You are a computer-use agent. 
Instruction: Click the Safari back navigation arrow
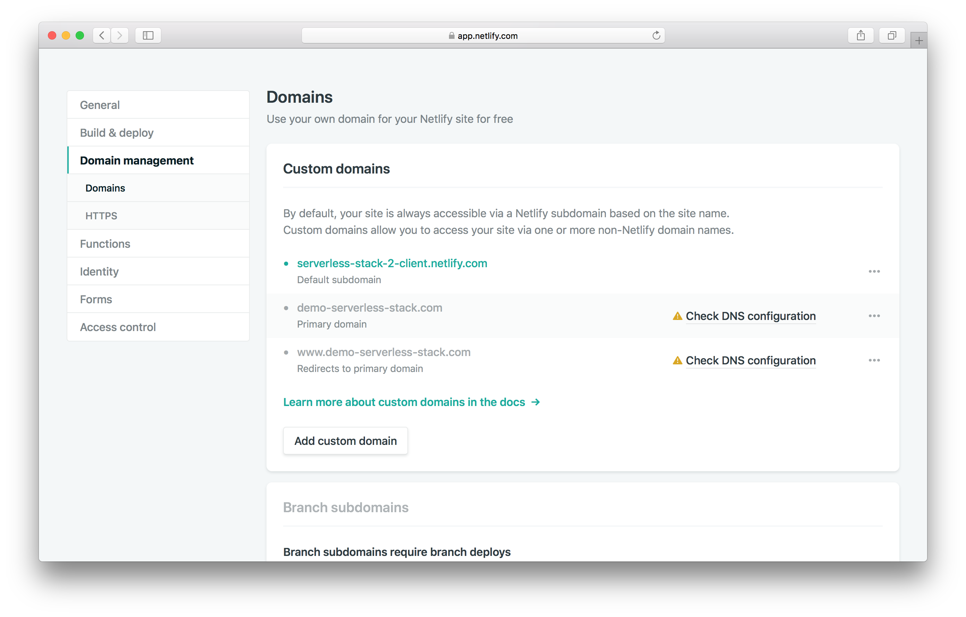[102, 35]
